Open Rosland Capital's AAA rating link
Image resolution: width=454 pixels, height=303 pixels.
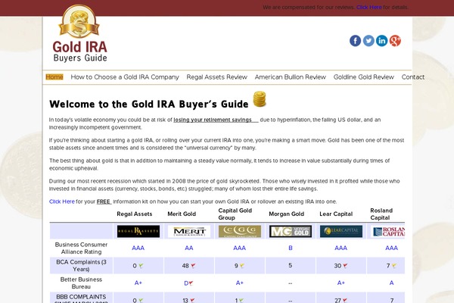[x=391, y=248]
